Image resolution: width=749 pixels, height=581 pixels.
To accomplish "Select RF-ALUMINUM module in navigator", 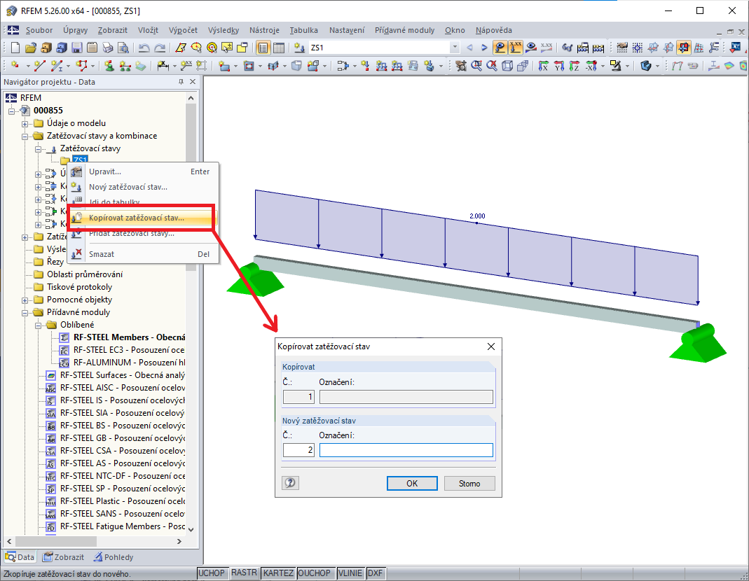I will click(122, 363).
